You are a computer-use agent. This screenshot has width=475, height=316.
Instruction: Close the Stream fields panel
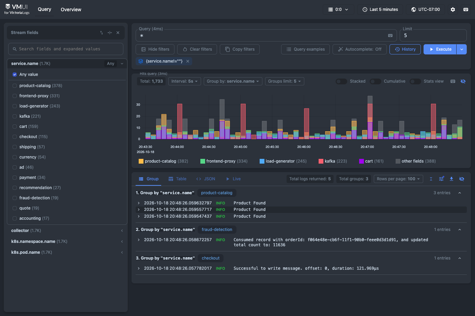tap(118, 33)
